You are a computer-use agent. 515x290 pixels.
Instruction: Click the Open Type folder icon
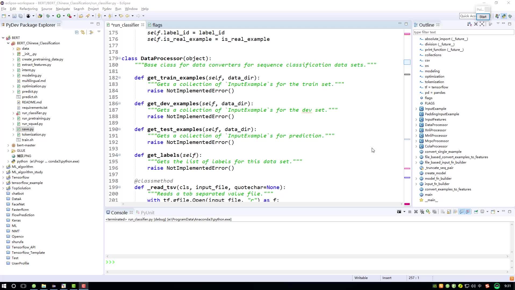click(x=81, y=16)
